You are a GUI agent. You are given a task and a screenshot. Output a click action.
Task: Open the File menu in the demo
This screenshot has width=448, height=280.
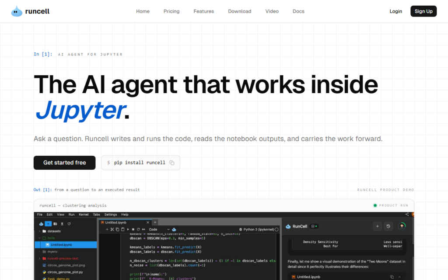pyautogui.click(x=40, y=214)
